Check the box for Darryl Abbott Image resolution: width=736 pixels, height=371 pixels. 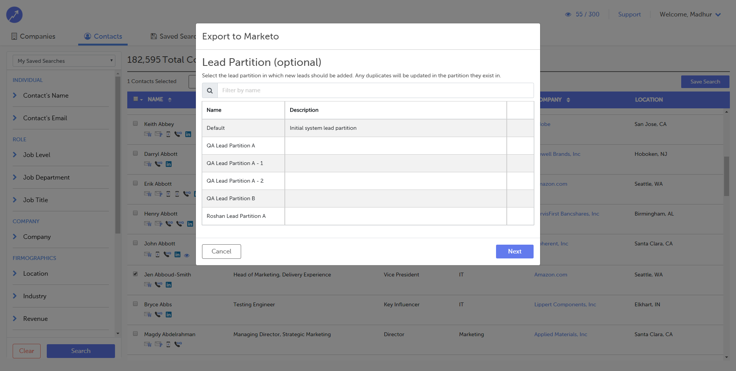point(135,153)
